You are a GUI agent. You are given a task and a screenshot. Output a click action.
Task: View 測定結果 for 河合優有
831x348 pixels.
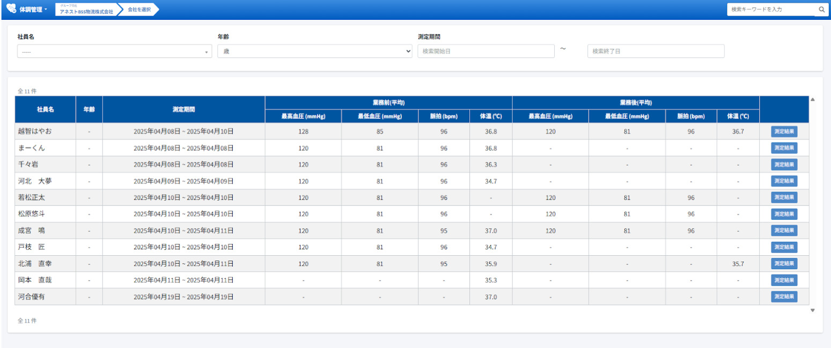pyautogui.click(x=784, y=297)
